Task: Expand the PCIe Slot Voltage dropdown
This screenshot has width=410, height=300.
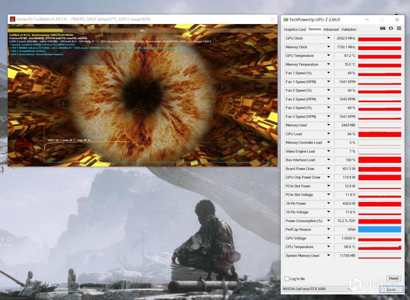Action: click(328, 195)
